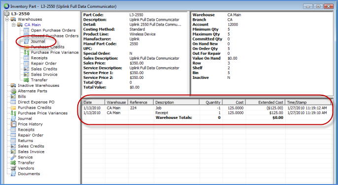Click the Direct Expense PO icon
Screen dimensions: 338x185
tap(13, 102)
